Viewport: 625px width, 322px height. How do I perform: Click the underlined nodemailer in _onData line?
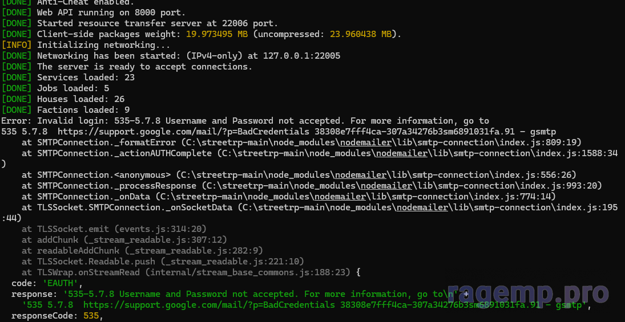(x=340, y=196)
